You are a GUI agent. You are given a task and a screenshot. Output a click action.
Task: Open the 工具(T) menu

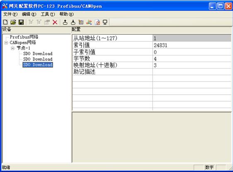tap(48, 14)
